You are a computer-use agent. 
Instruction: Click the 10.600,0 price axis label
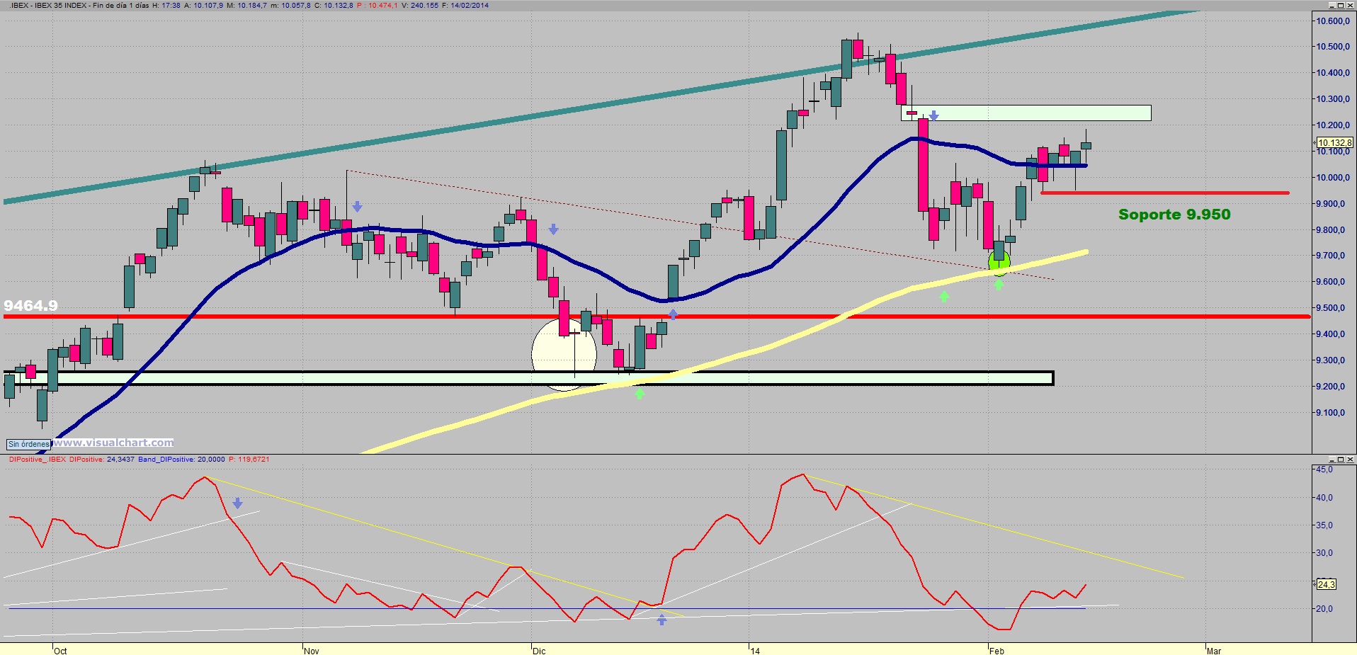click(x=1333, y=21)
